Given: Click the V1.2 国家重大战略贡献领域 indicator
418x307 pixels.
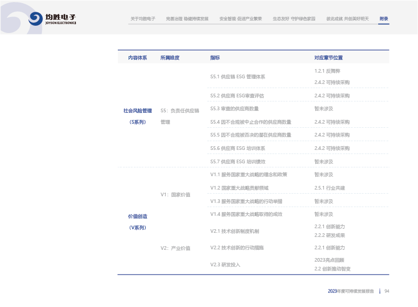Looking at the screenshot, I should [x=239, y=188].
